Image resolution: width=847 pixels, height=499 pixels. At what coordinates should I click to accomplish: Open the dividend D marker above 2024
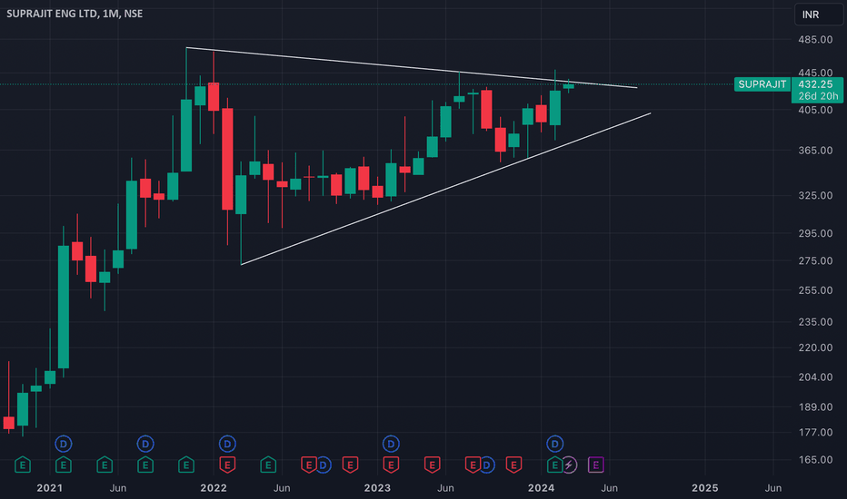(554, 444)
